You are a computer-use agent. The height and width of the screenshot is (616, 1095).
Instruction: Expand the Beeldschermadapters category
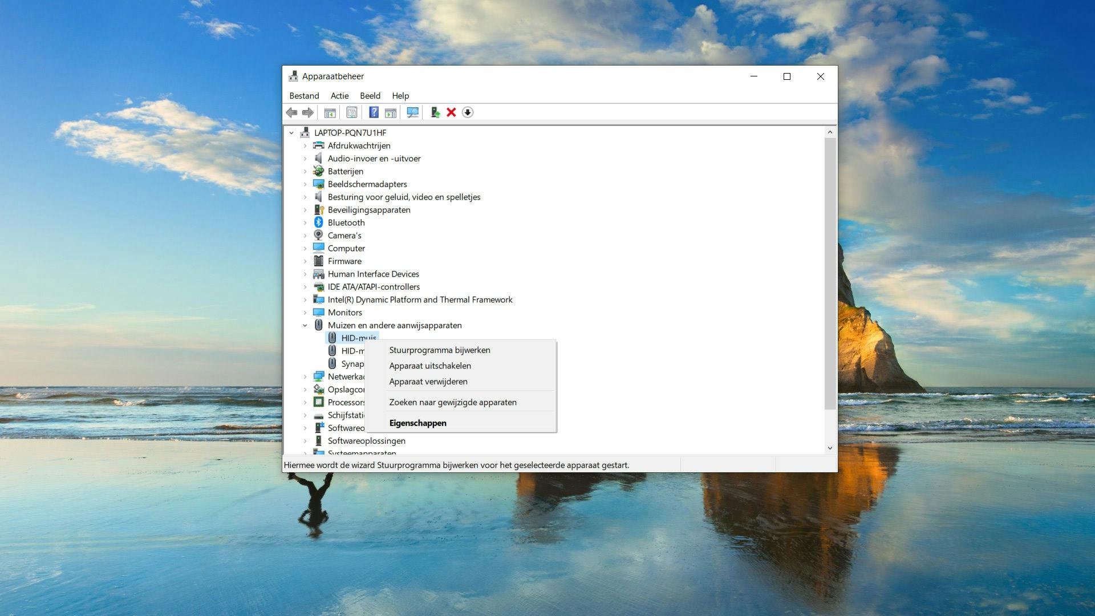tap(305, 184)
